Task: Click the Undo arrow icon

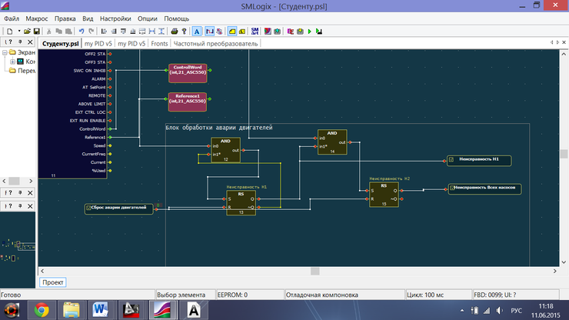Action: pyautogui.click(x=81, y=32)
